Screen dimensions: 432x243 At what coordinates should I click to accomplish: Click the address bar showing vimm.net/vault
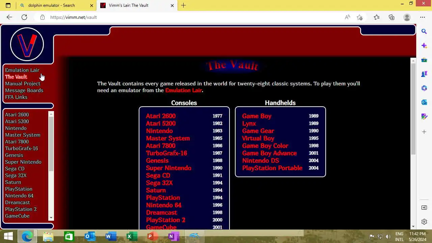click(x=189, y=17)
